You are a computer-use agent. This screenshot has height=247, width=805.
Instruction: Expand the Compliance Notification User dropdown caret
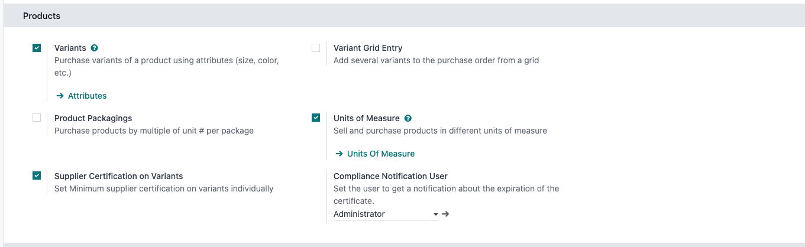436,214
